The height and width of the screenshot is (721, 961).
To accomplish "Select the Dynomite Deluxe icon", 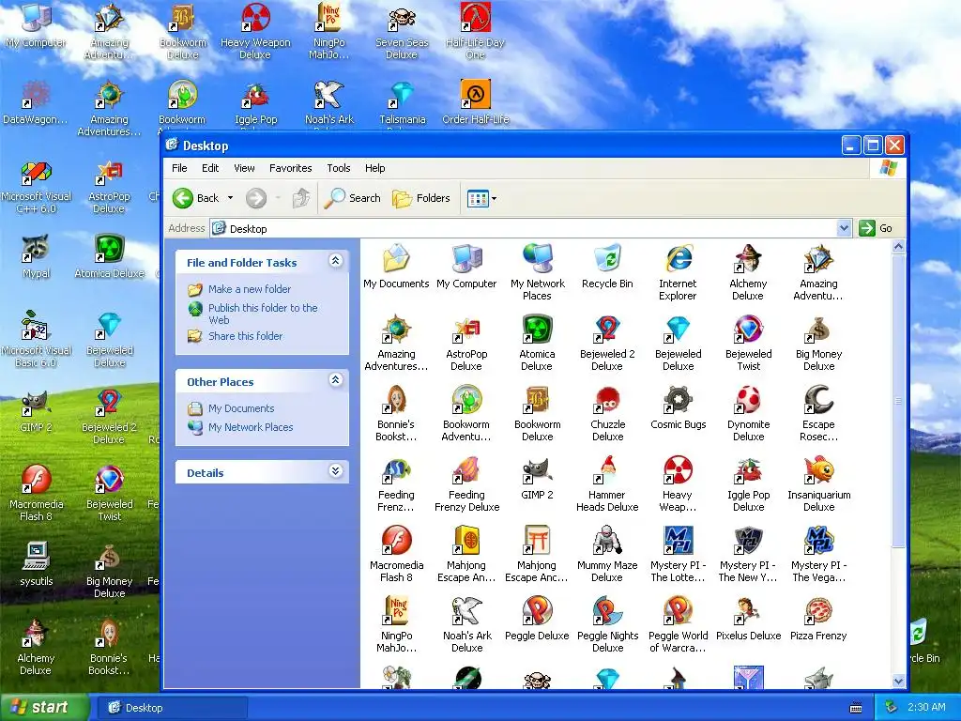I will click(x=748, y=401).
